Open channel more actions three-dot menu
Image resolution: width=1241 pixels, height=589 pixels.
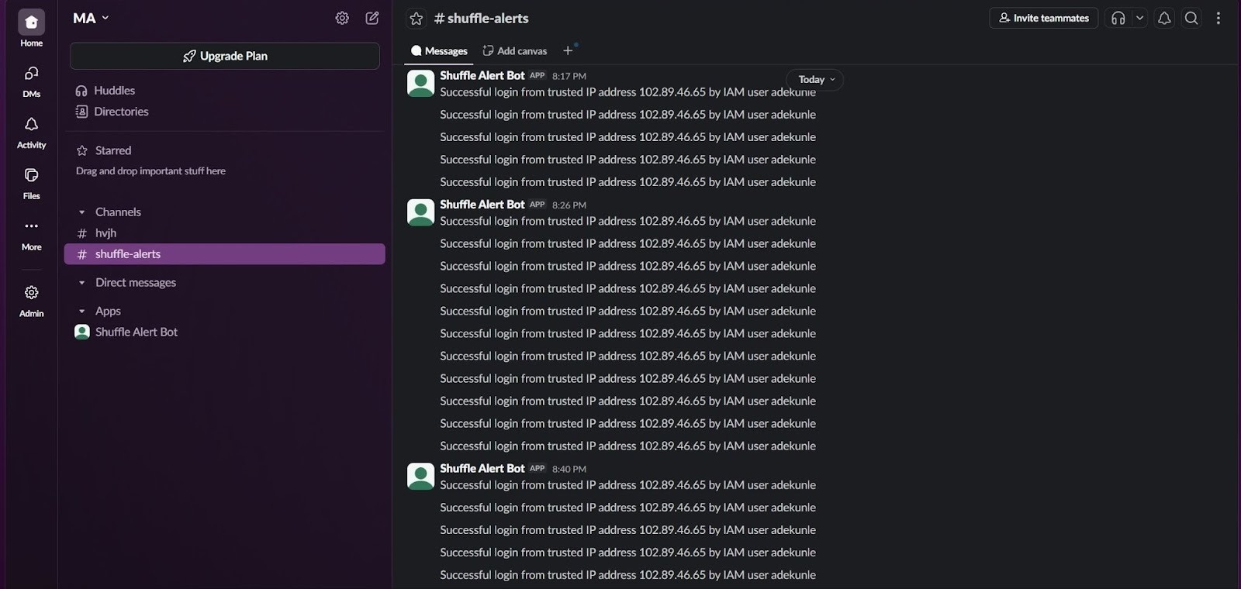coord(1219,18)
